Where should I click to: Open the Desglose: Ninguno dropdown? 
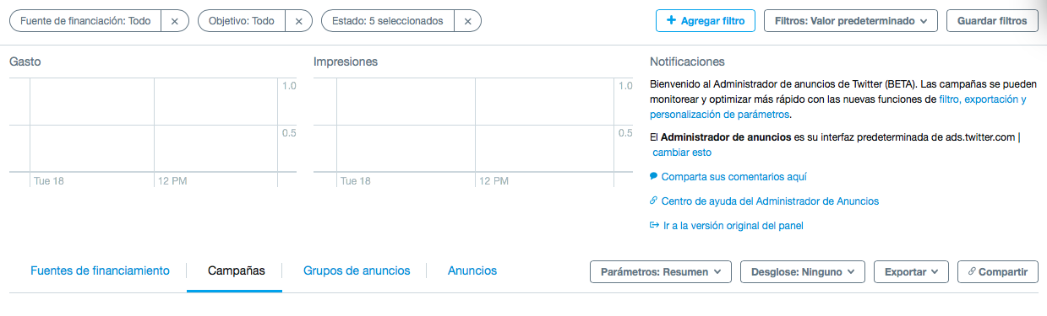803,271
